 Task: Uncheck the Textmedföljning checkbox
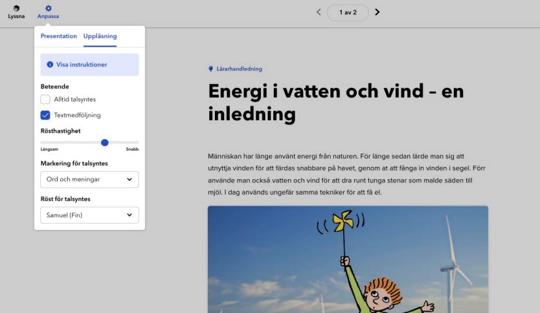tap(45, 115)
